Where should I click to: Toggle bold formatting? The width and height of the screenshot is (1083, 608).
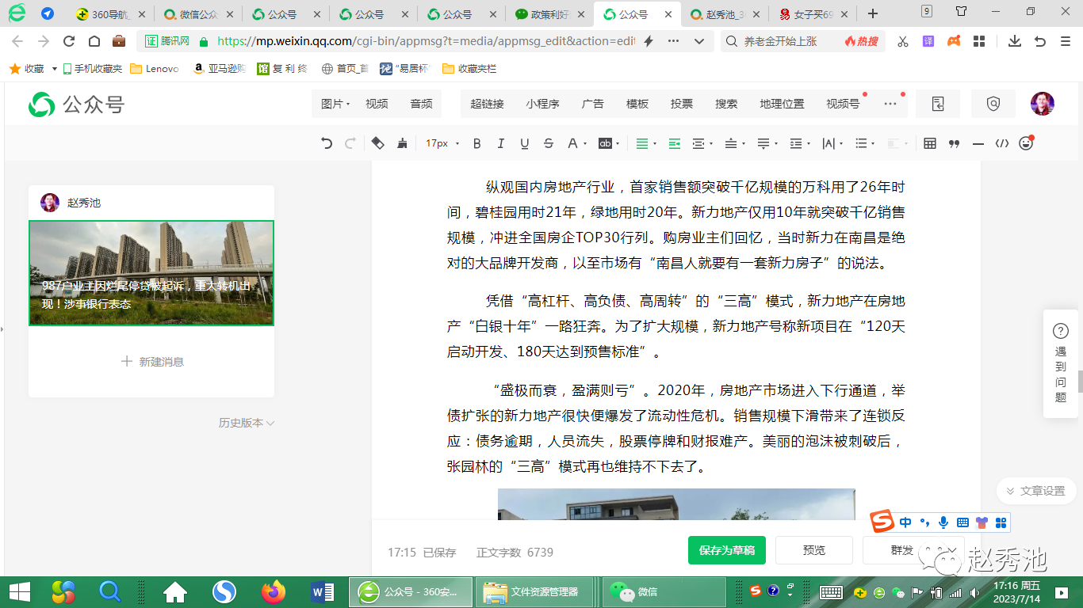(477, 143)
